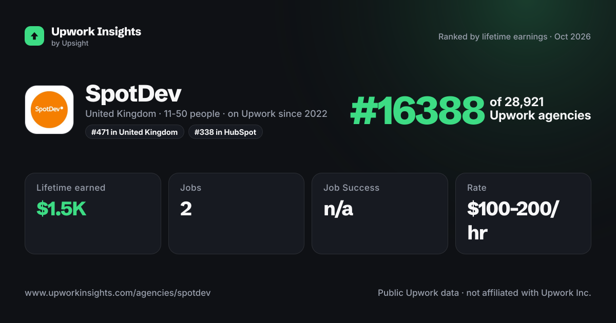This screenshot has height=323, width=616.
Task: Open the Jobs card
Action: pyautogui.click(x=236, y=213)
